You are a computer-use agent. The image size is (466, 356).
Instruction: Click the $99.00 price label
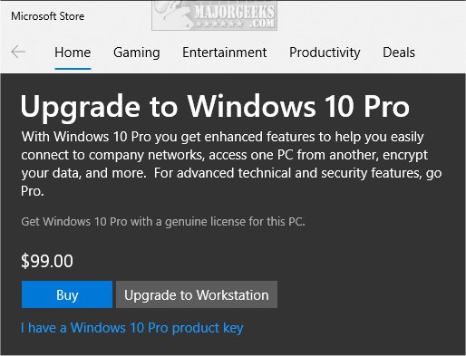(47, 261)
